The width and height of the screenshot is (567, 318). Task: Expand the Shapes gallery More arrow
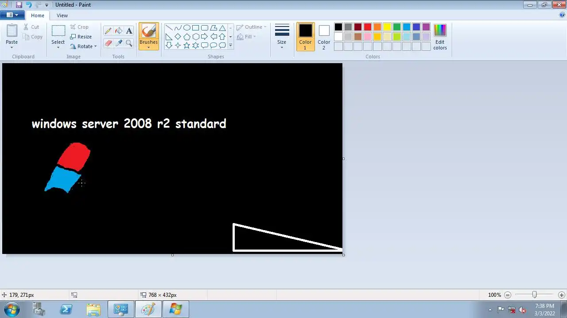(x=230, y=45)
